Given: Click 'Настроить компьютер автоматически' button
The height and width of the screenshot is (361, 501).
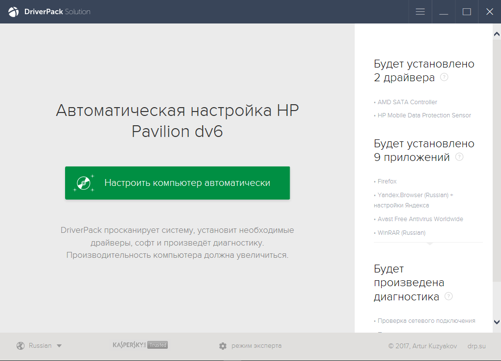Looking at the screenshot, I should tap(177, 183).
